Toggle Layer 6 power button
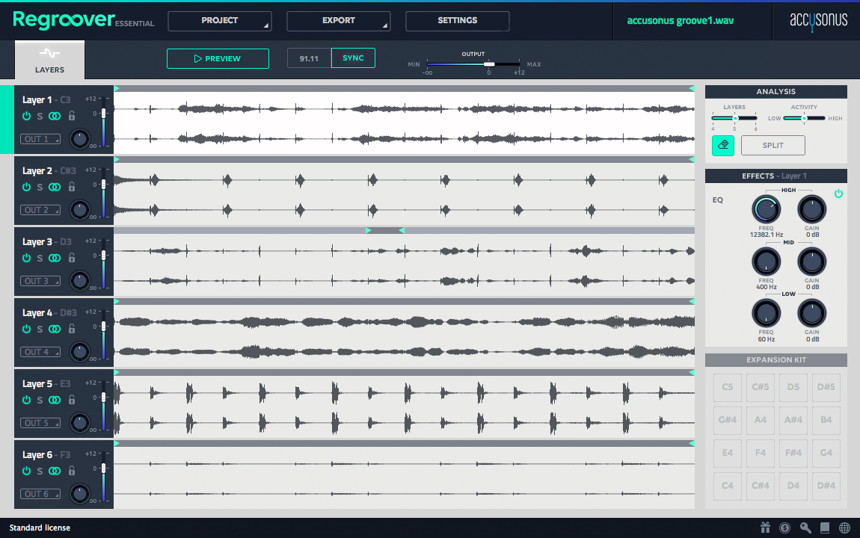Viewport: 860px width, 538px height. pos(26,471)
